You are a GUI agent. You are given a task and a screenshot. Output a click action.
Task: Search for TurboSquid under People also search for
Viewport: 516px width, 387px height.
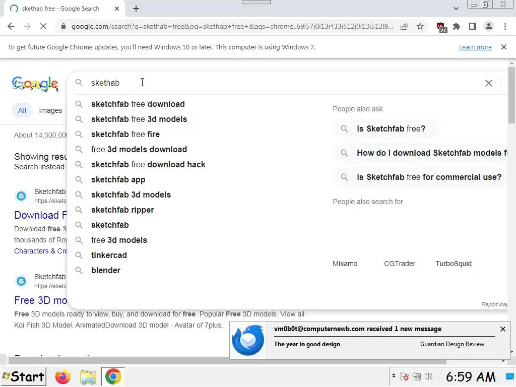pyautogui.click(x=454, y=264)
